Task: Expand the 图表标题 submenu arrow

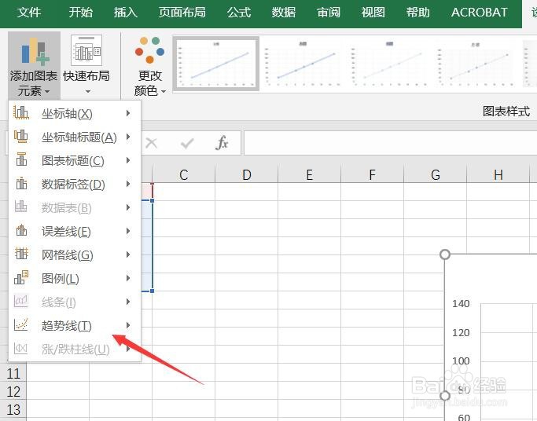Action: (128, 160)
